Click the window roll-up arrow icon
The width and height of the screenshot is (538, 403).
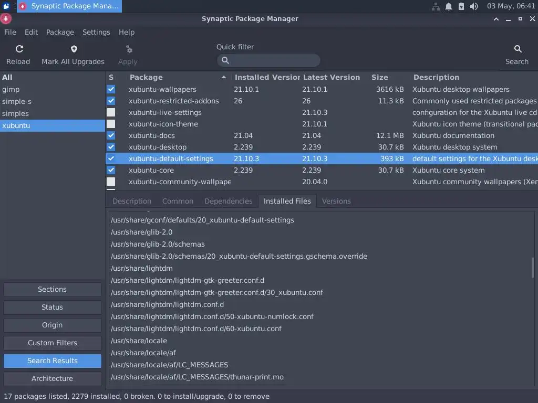tap(496, 19)
